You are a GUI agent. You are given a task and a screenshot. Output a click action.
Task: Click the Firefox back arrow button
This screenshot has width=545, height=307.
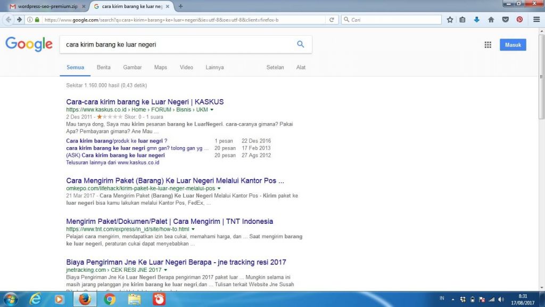pyautogui.click(x=9, y=20)
